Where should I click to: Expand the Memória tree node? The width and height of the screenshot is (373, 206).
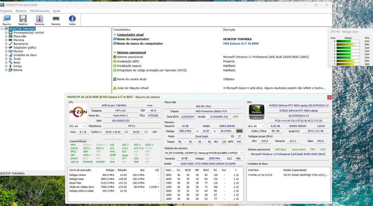pyautogui.click(x=6, y=40)
